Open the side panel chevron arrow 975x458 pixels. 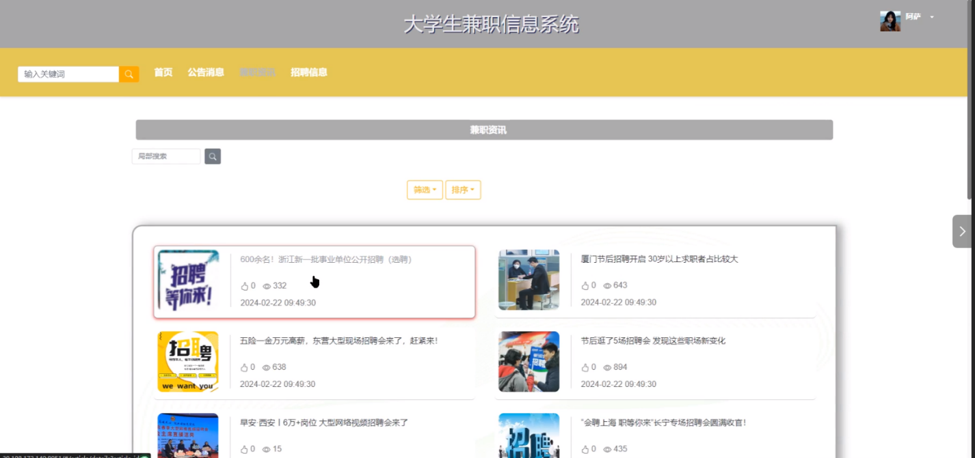pyautogui.click(x=962, y=231)
